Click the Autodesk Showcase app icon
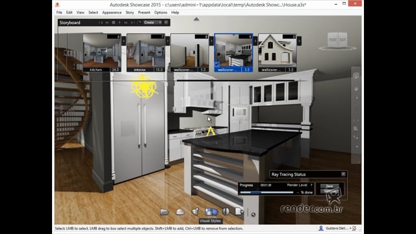Image resolution: width=416 pixels, height=234 pixels. [x=58, y=5]
